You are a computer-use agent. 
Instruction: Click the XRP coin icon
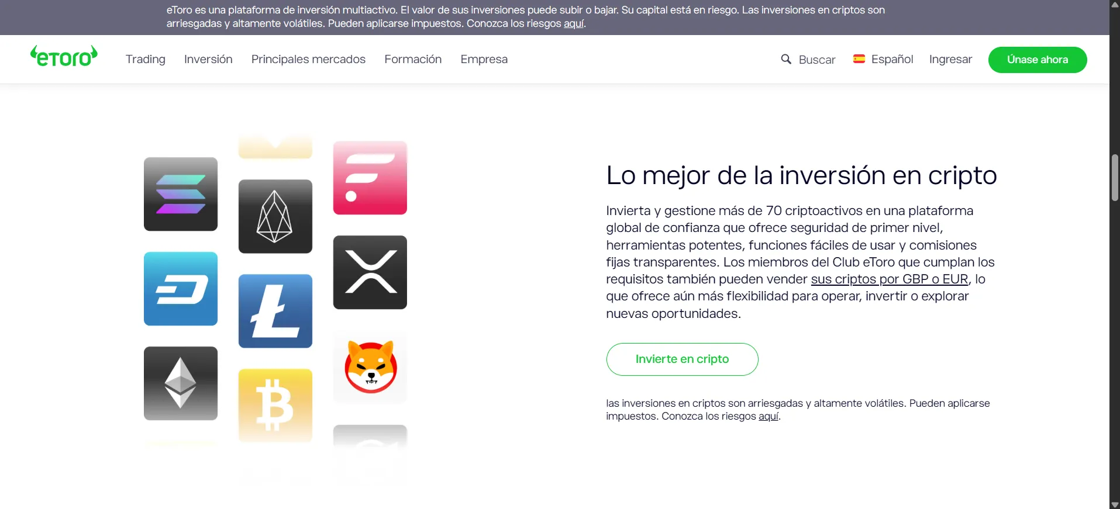click(370, 272)
